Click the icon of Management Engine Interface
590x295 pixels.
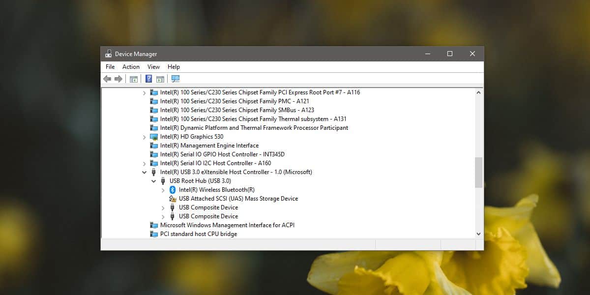point(154,146)
